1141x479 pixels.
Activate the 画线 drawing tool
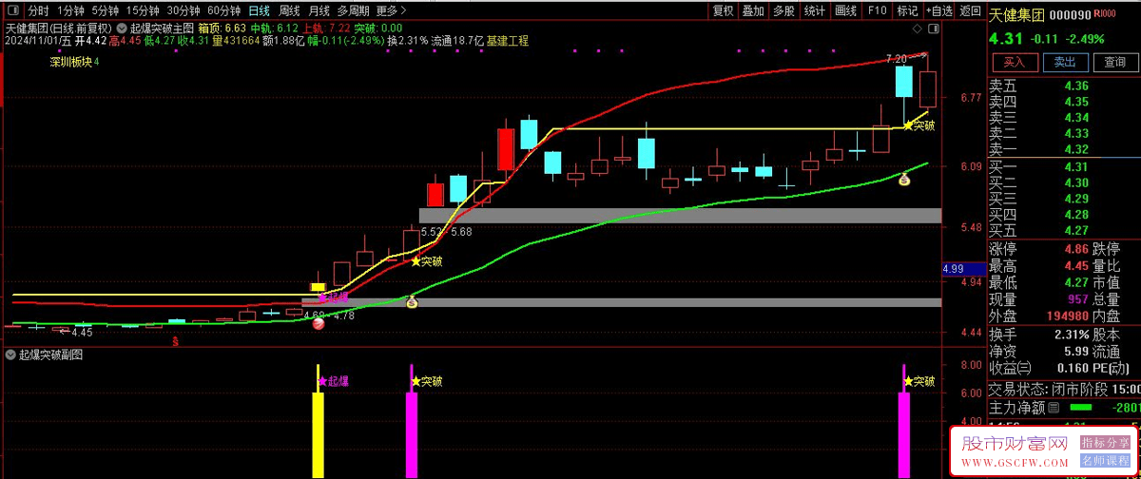click(844, 10)
